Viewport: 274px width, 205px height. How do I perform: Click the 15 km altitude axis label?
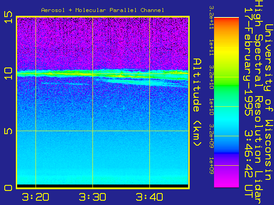coord(9,17)
